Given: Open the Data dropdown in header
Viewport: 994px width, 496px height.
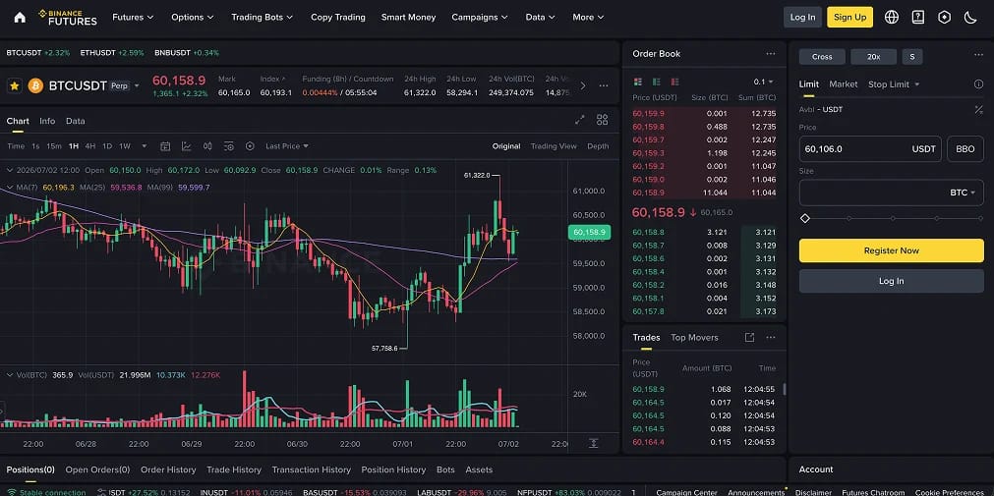Looking at the screenshot, I should point(540,17).
